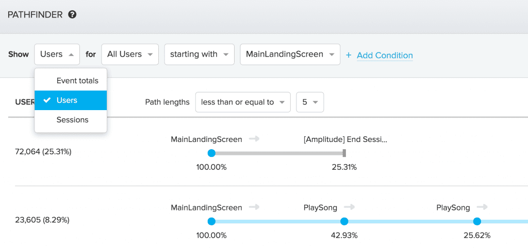Choose Event totals from the dropdown

point(77,81)
